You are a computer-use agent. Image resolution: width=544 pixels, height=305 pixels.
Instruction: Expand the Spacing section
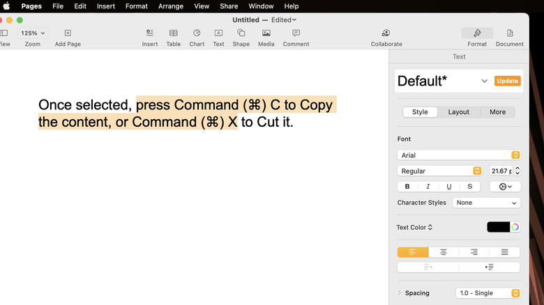point(400,293)
